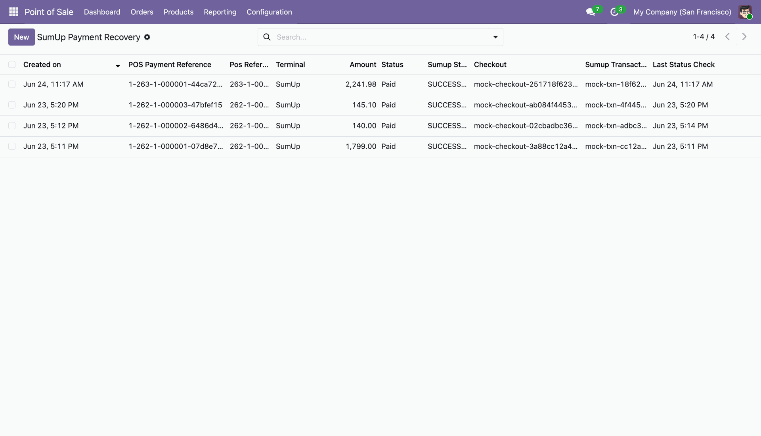761x436 pixels.
Task: Open My Company (San Francisco) company switcher
Action: pyautogui.click(x=682, y=12)
